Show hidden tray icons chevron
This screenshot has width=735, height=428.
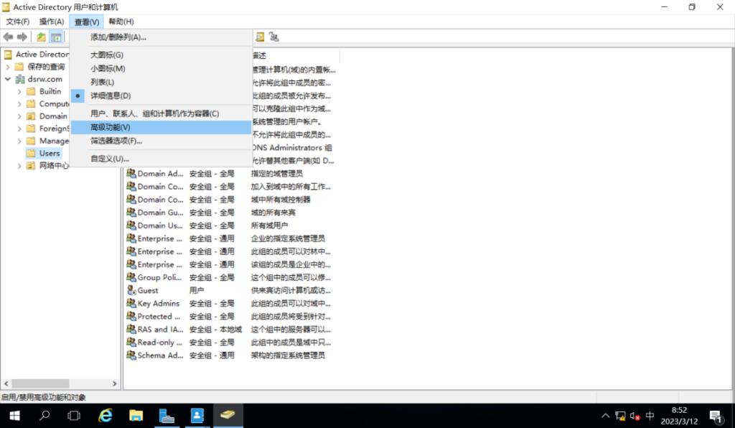click(x=606, y=416)
